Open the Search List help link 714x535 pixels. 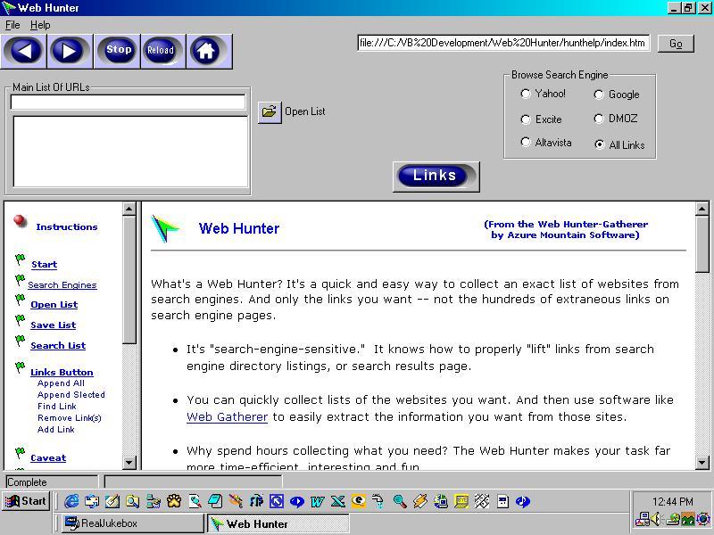[x=58, y=346]
